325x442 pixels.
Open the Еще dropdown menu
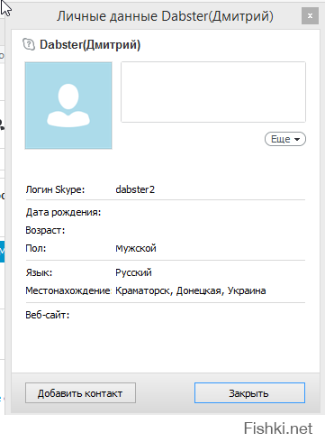click(285, 139)
